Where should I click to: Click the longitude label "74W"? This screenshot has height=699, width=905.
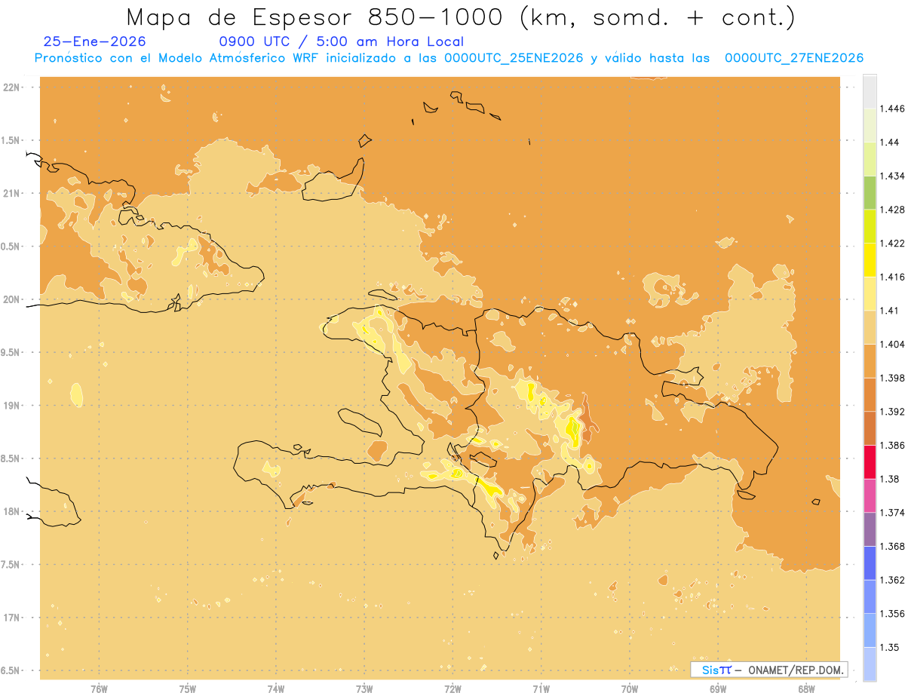click(x=276, y=688)
